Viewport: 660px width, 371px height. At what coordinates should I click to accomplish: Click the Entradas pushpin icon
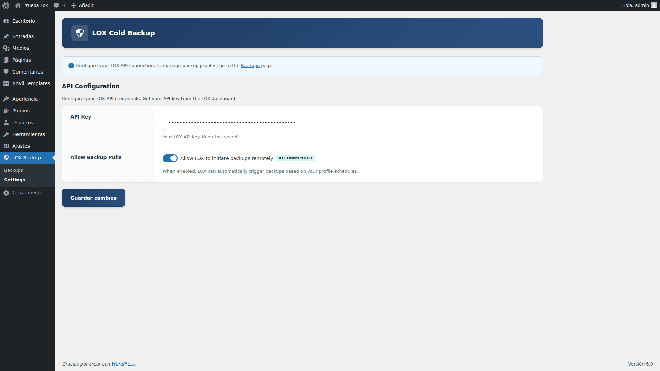click(7, 36)
